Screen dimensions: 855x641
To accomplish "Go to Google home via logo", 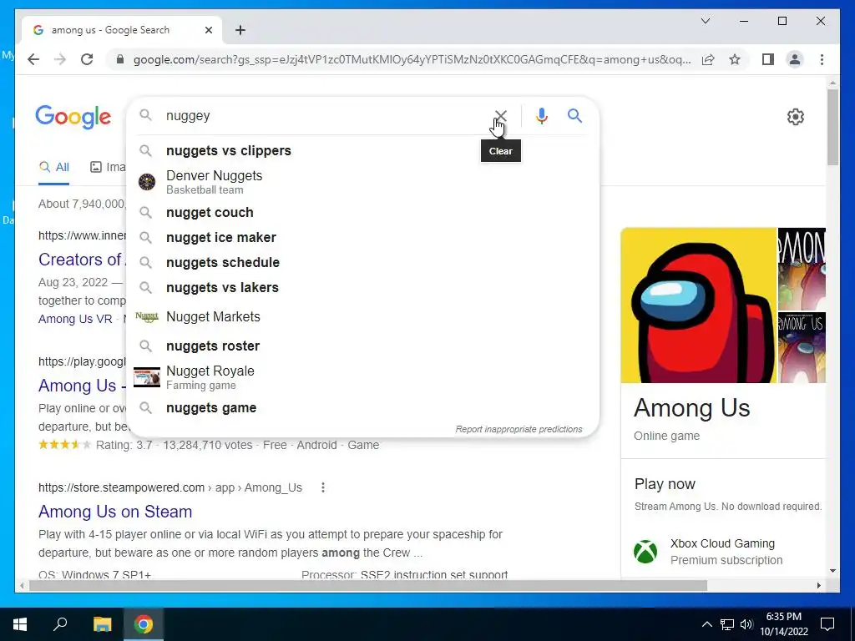I will [x=73, y=117].
